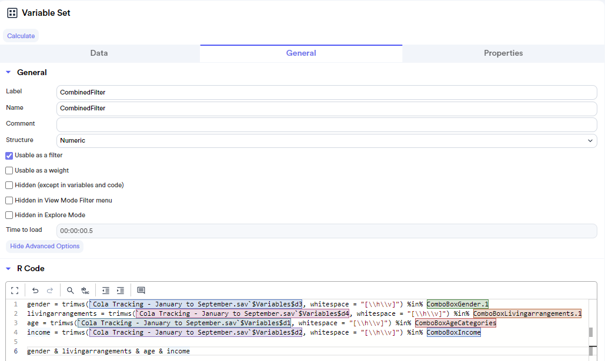Enable 'Usable as a weight'

pyautogui.click(x=8, y=170)
